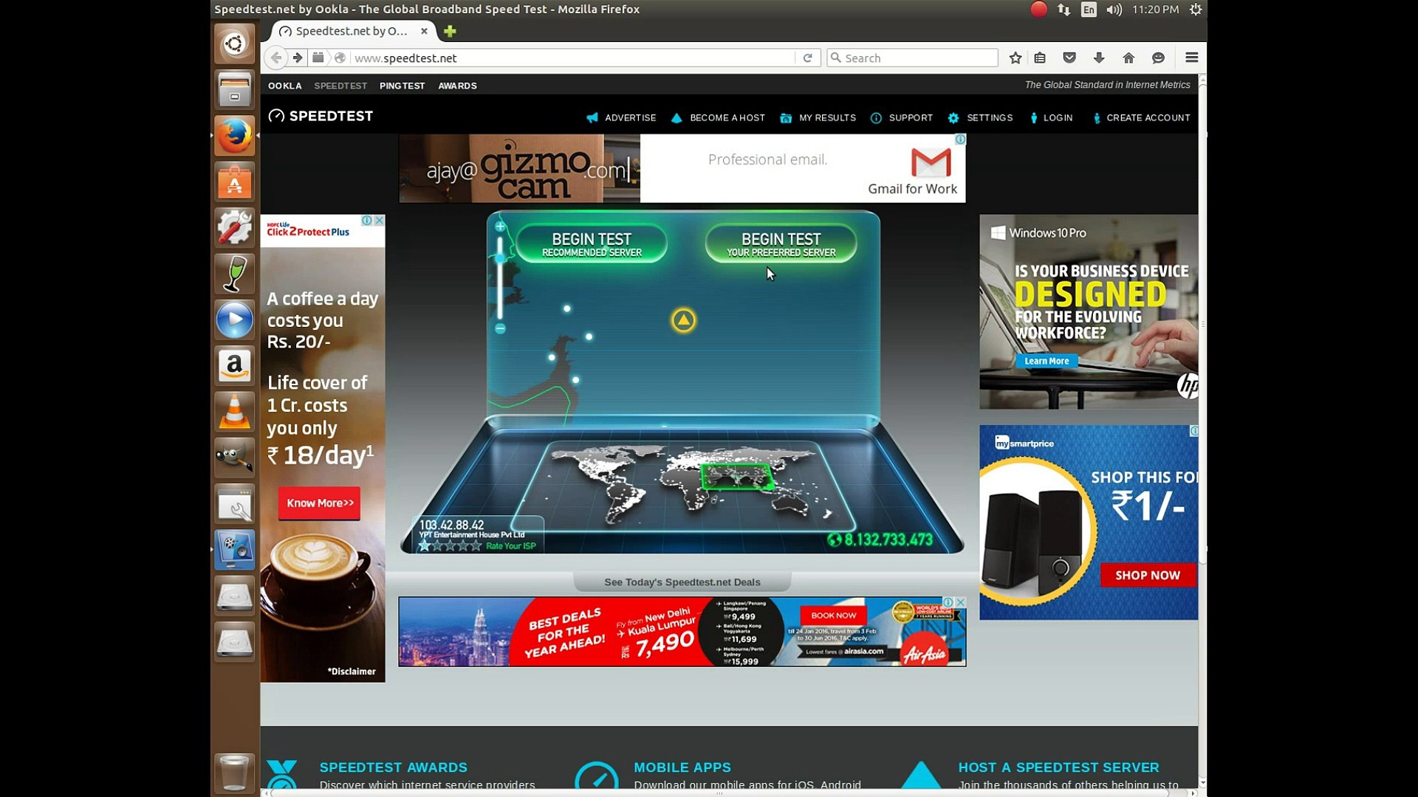This screenshot has width=1418, height=797.
Task: Give one star on Rate Your ISP
Action: pyautogui.click(x=425, y=545)
